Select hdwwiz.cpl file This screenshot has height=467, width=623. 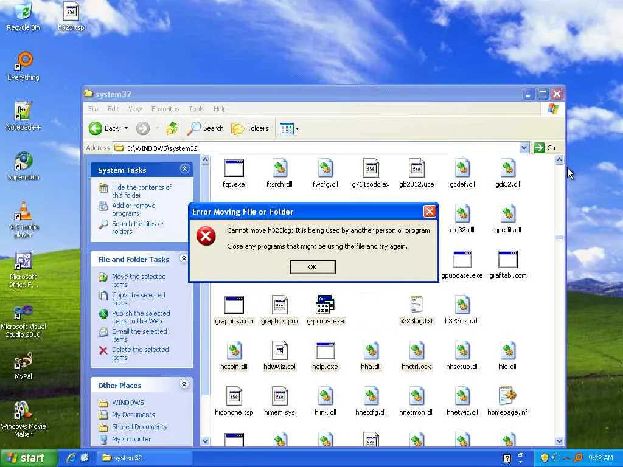pos(280,356)
